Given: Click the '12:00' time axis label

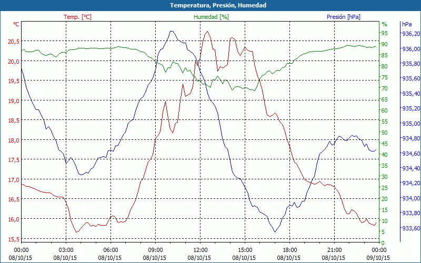Looking at the screenshot, I should pos(201,250).
